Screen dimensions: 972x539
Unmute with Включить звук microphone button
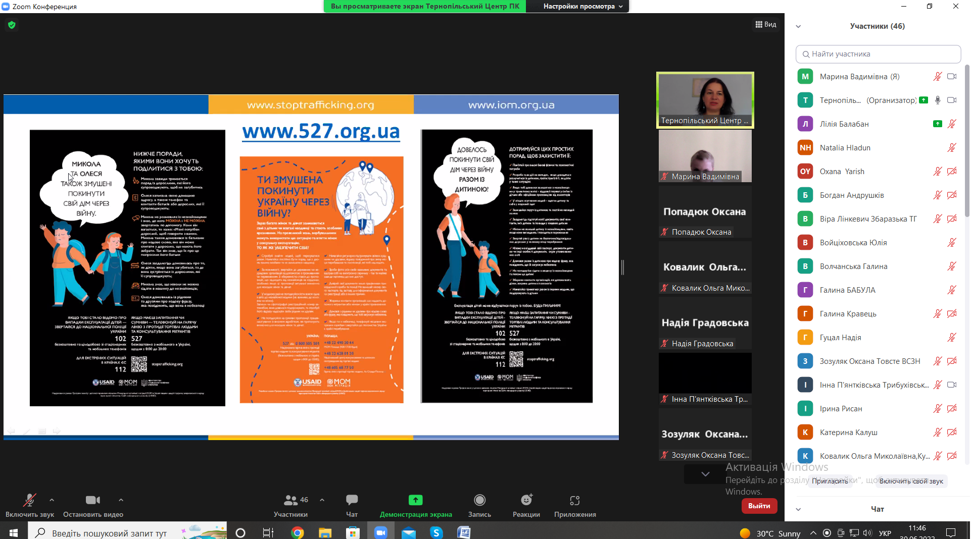pyautogui.click(x=29, y=505)
